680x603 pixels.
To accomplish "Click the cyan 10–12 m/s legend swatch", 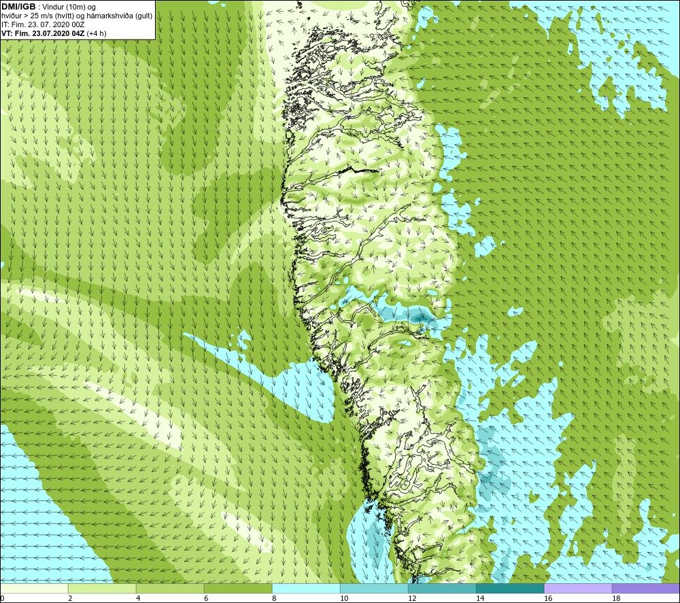I will pos(374,588).
